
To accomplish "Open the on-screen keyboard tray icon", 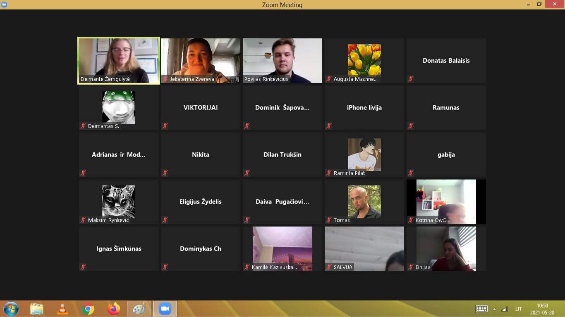I will coord(481,309).
